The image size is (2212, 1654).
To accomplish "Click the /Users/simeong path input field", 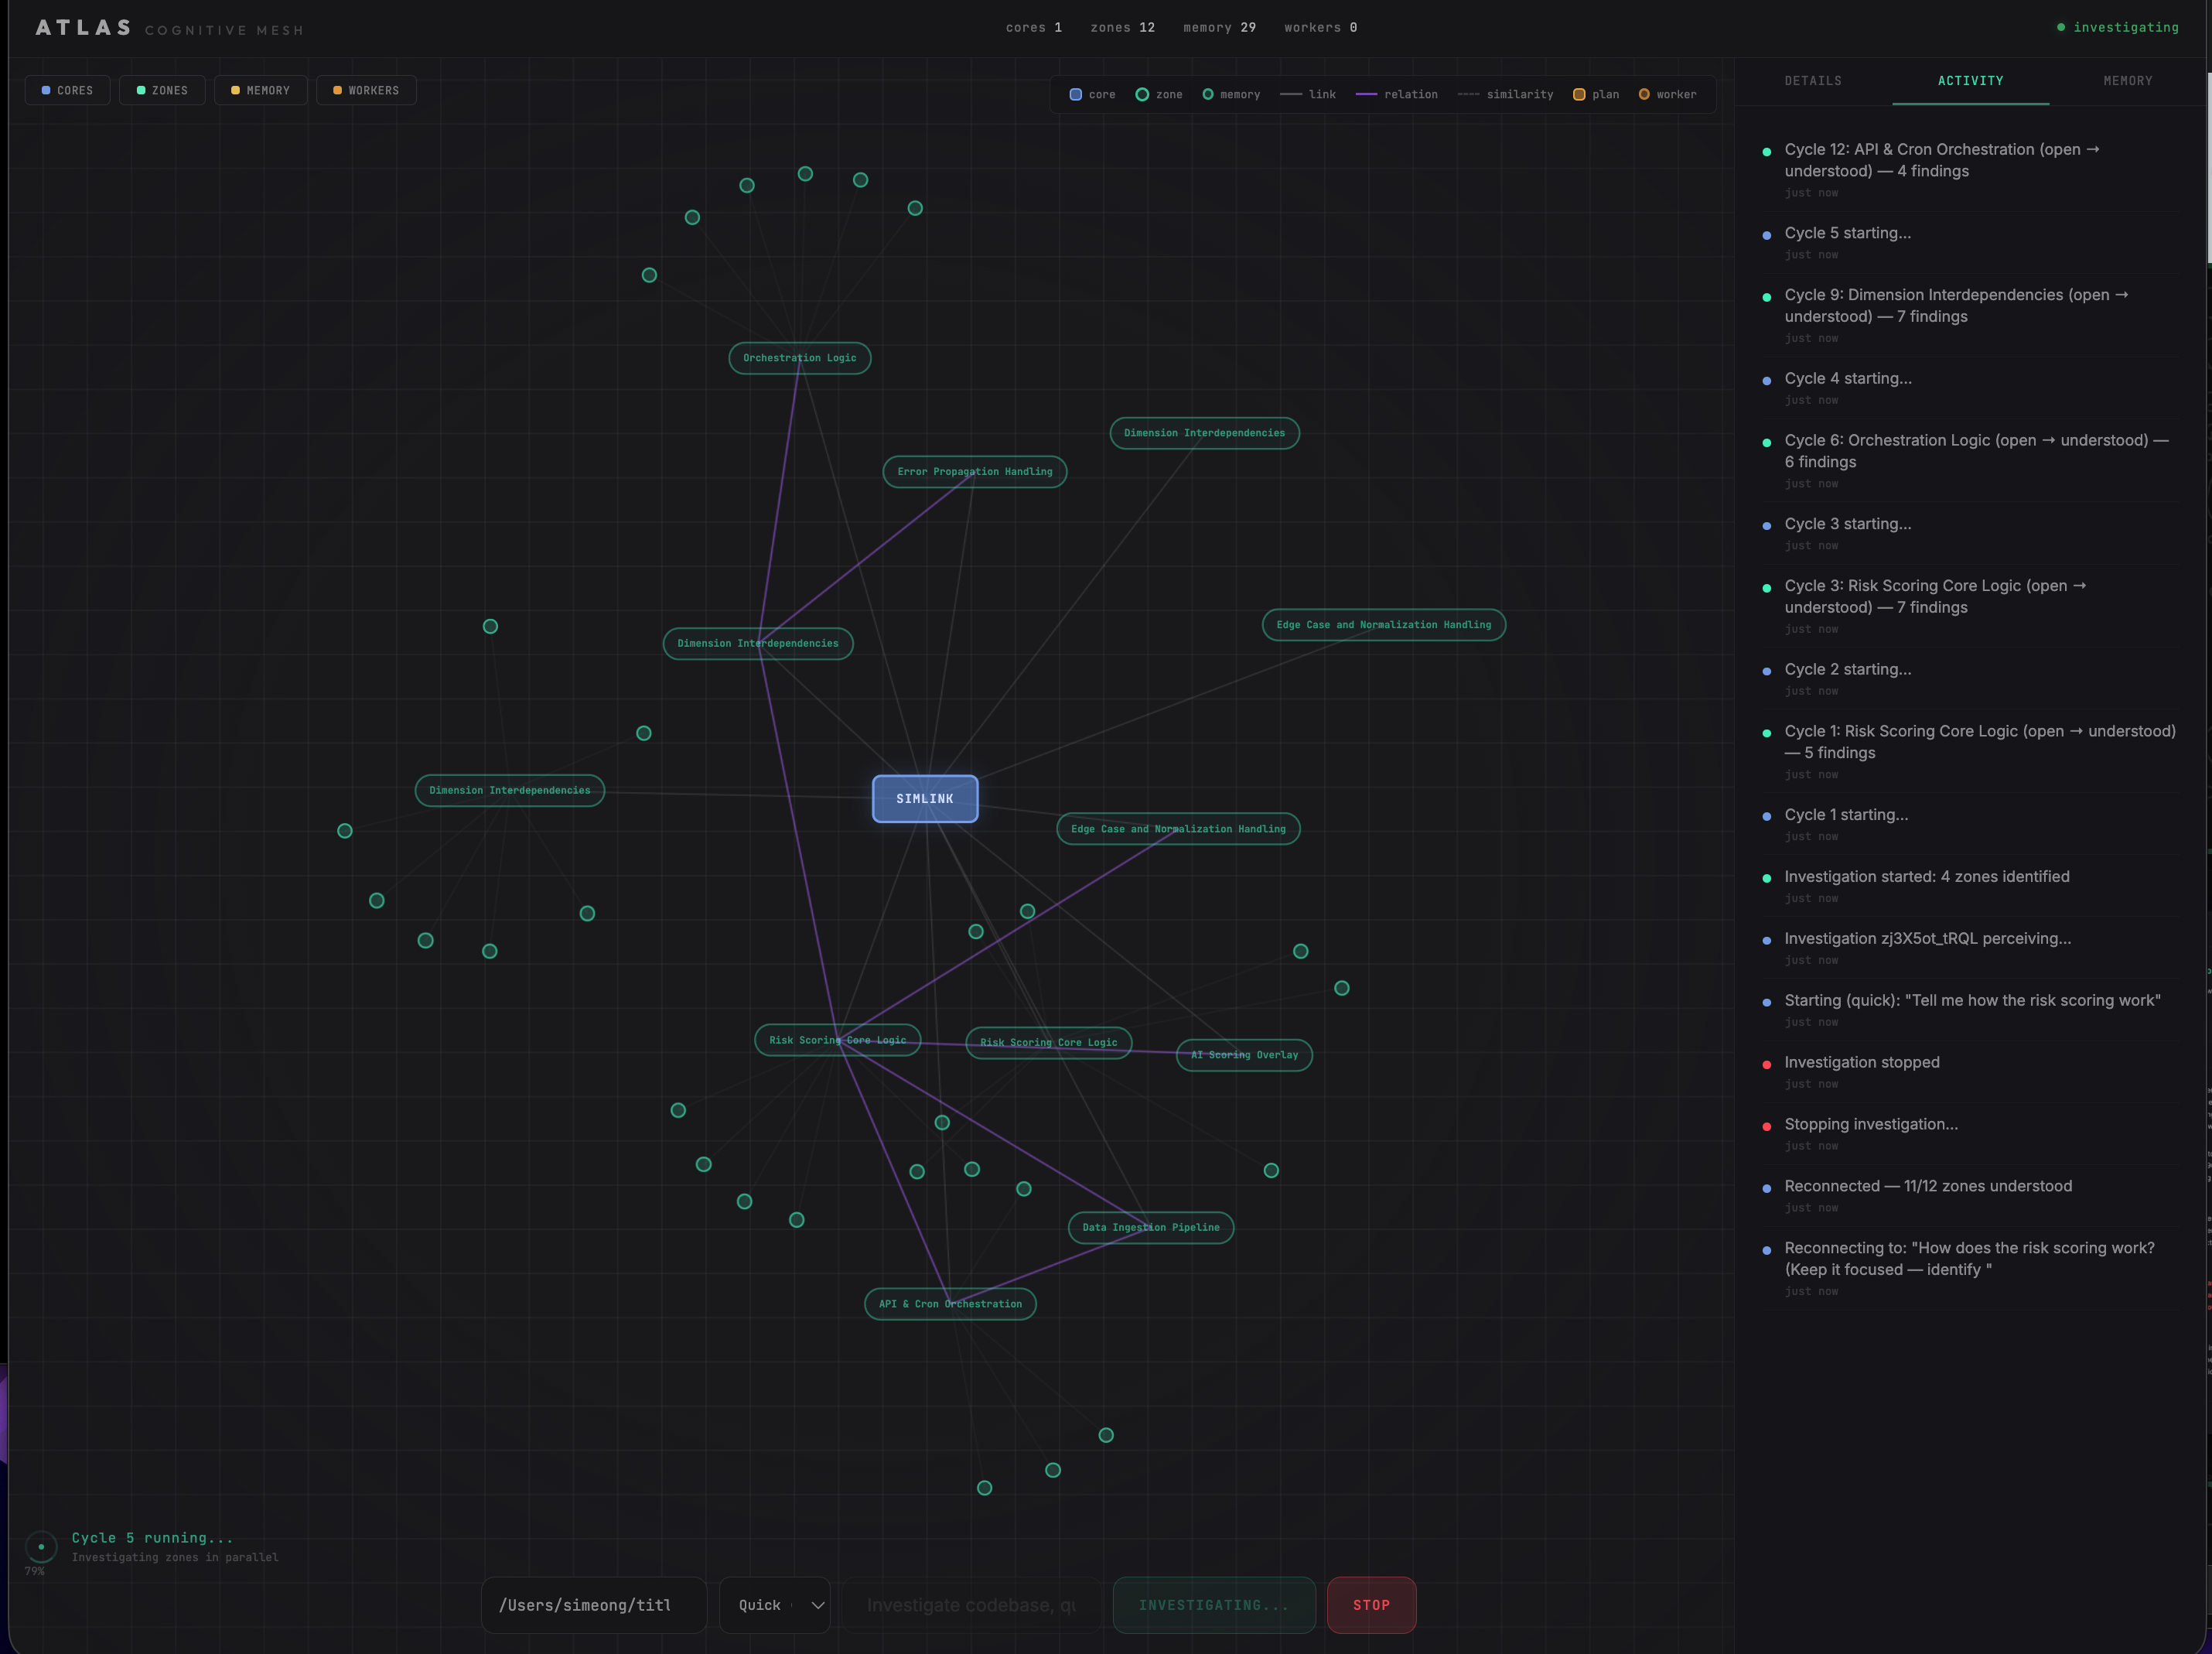I will tap(593, 1605).
